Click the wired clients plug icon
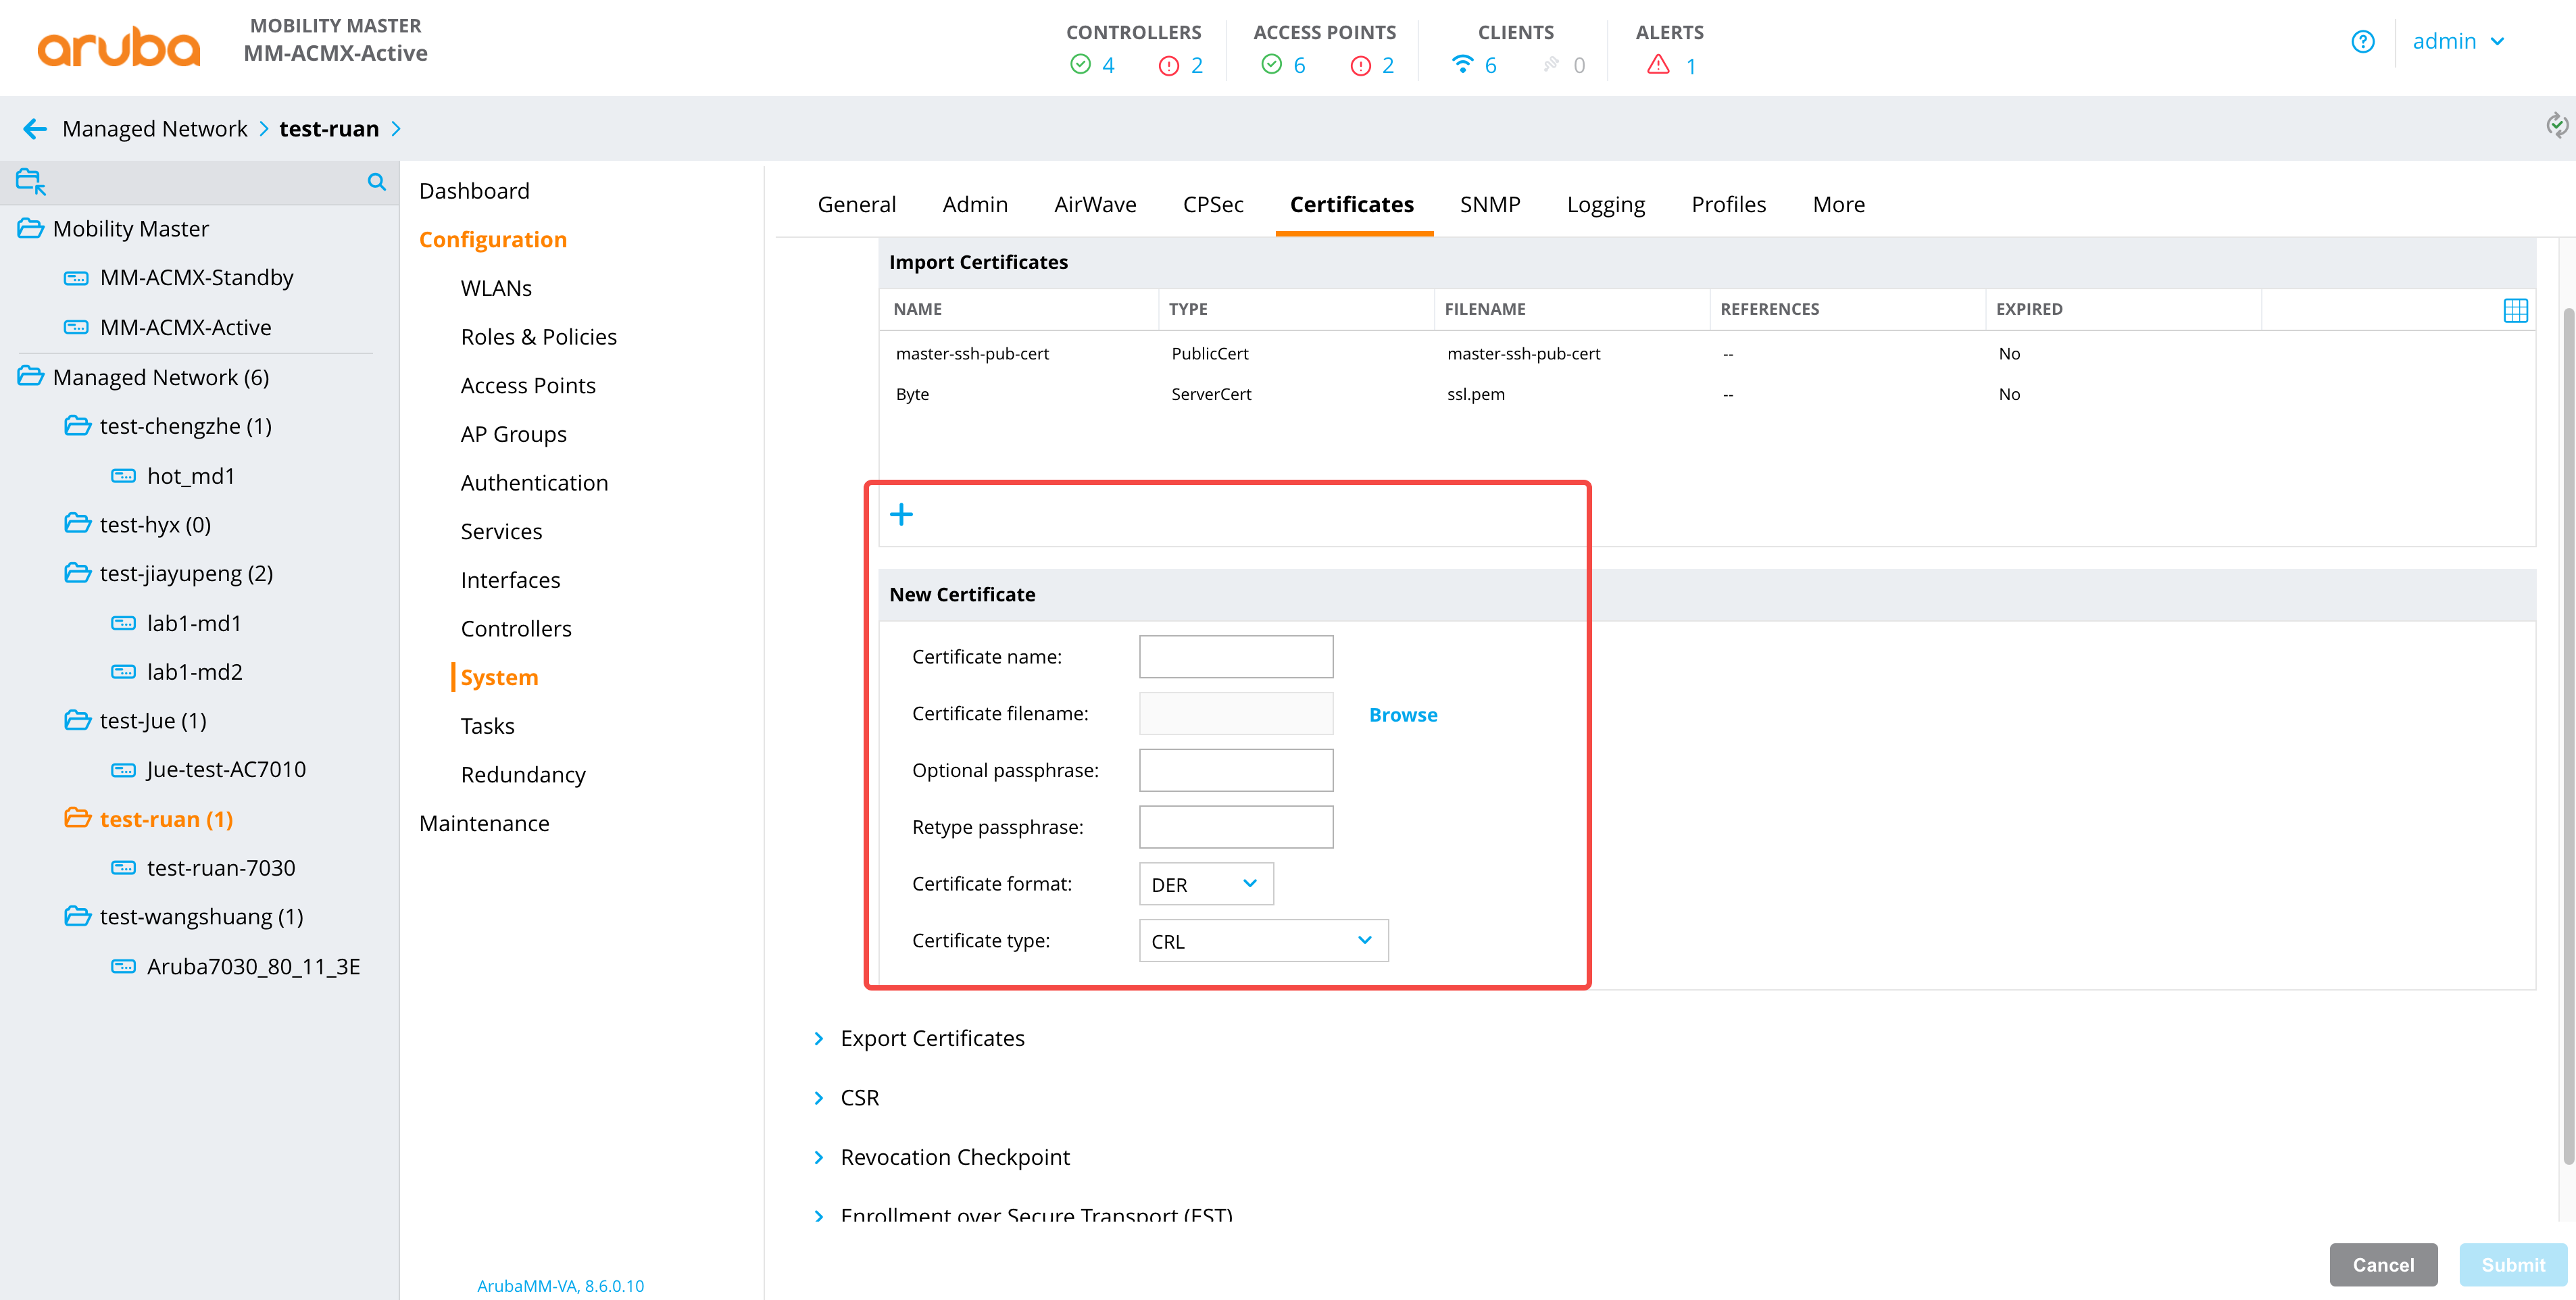Image resolution: width=2576 pixels, height=1300 pixels. (1551, 65)
